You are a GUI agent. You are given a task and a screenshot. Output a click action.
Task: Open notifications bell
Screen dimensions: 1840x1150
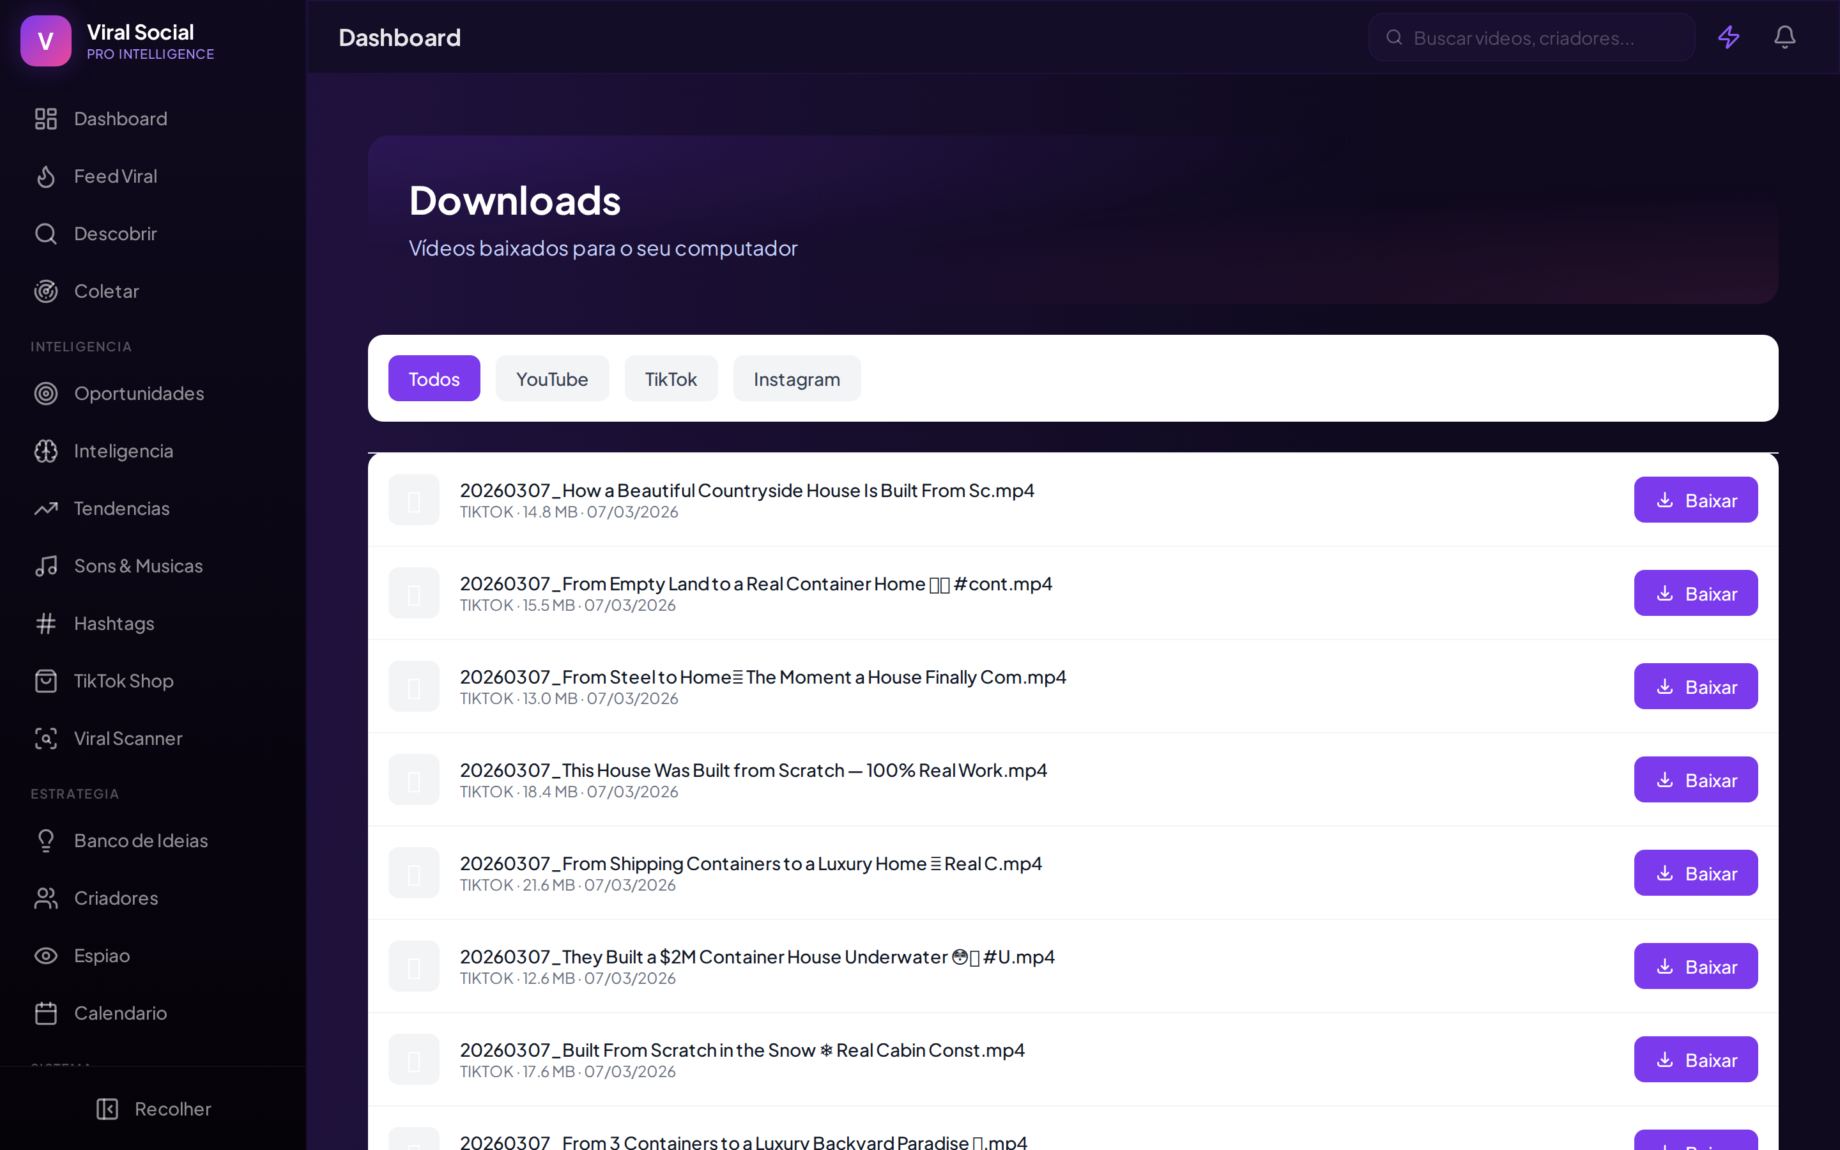pos(1784,37)
